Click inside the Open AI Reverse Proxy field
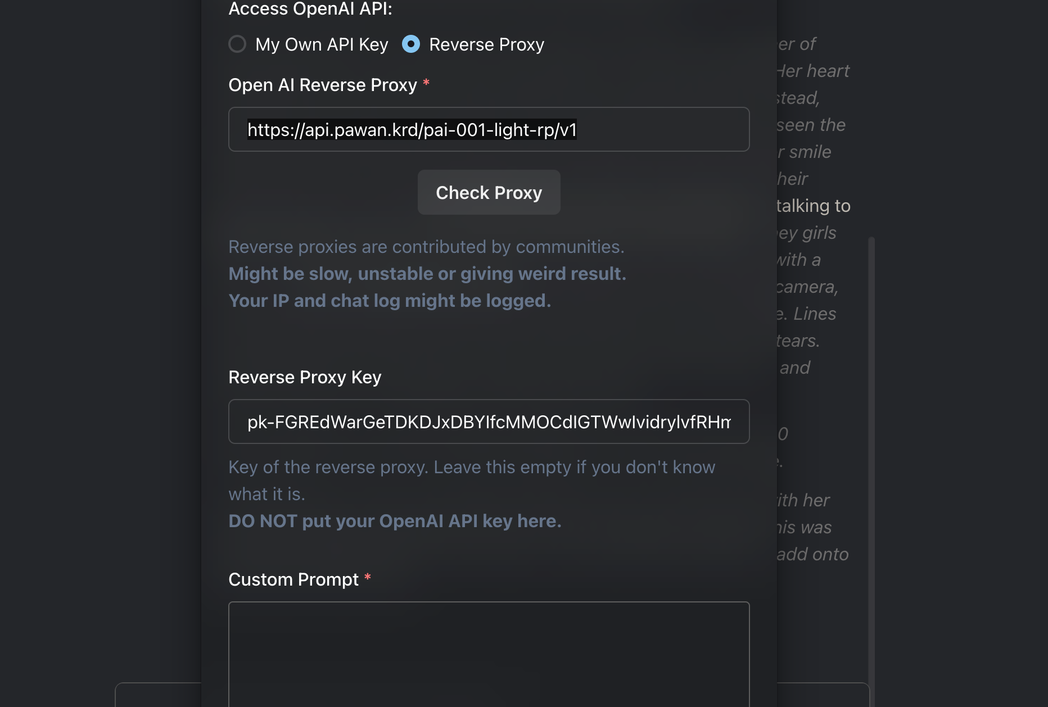This screenshot has height=707, width=1048. tap(489, 129)
